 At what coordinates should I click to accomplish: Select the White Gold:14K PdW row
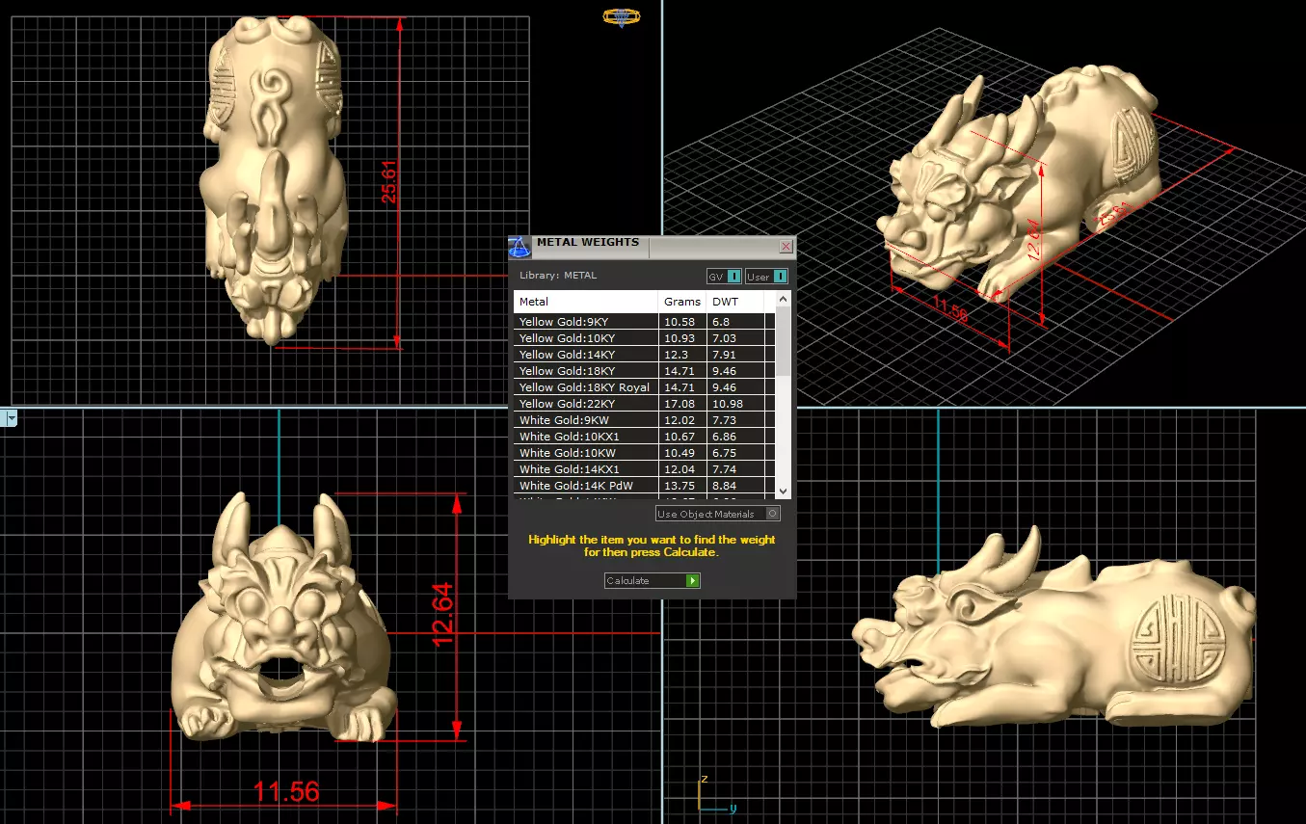[x=644, y=486]
